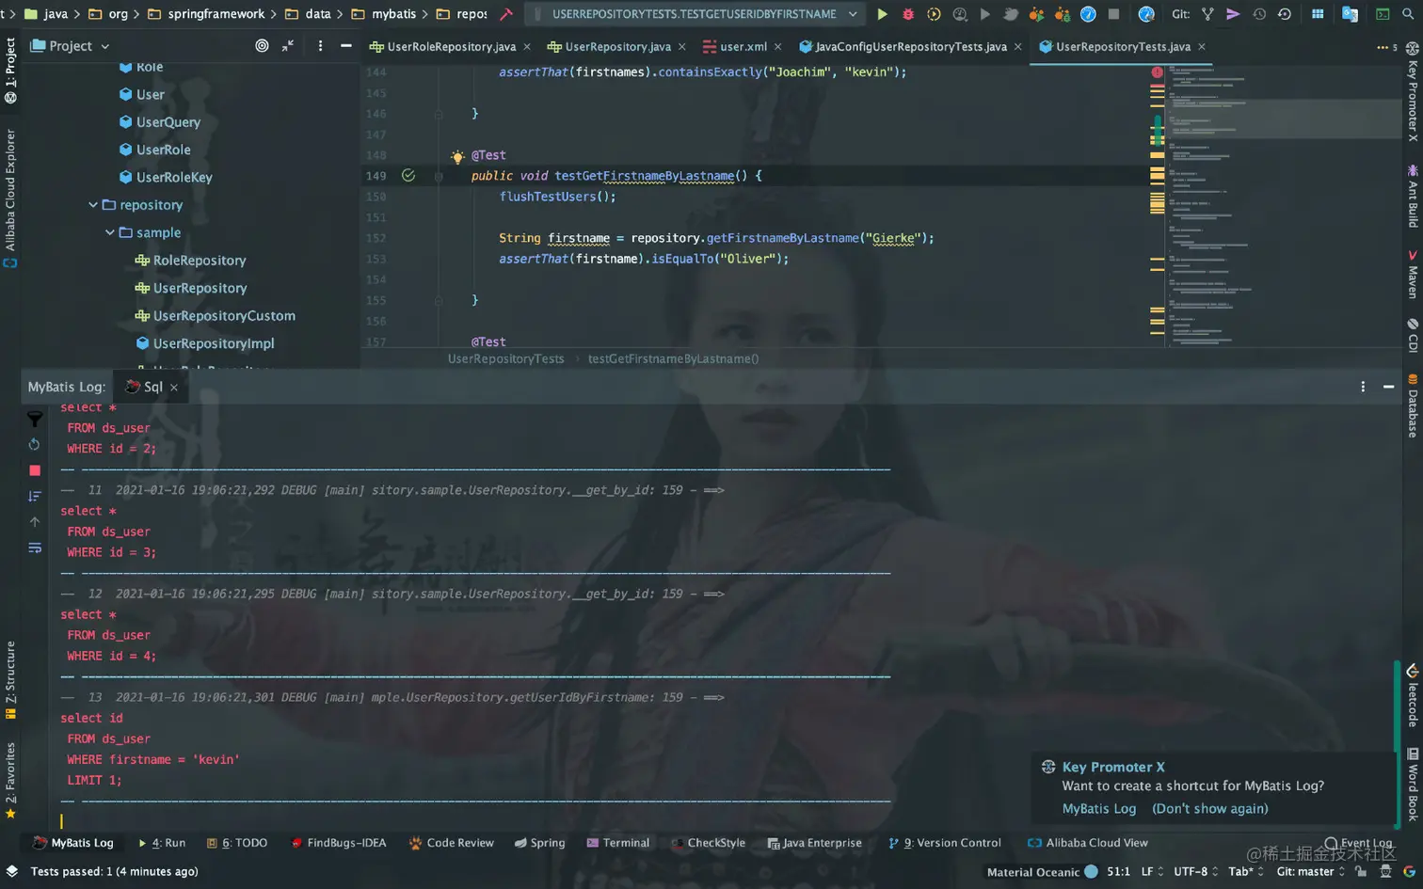Click the light bulb intention icon at @Test

click(457, 156)
